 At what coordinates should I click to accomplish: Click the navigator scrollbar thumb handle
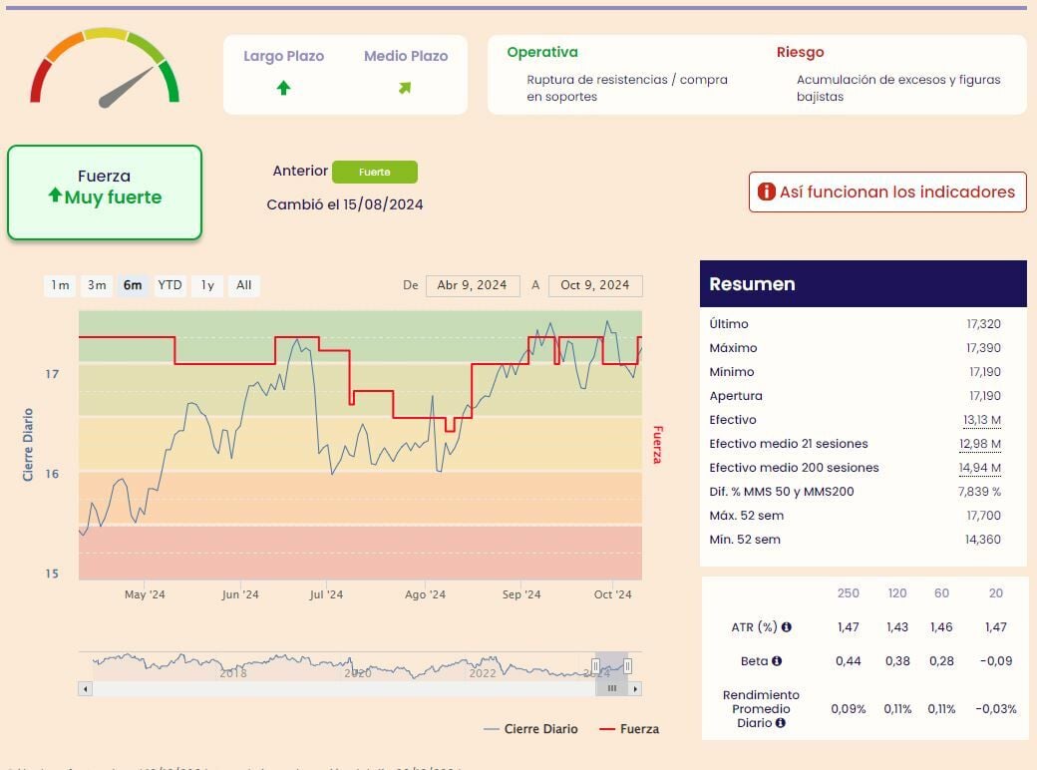coord(612,688)
